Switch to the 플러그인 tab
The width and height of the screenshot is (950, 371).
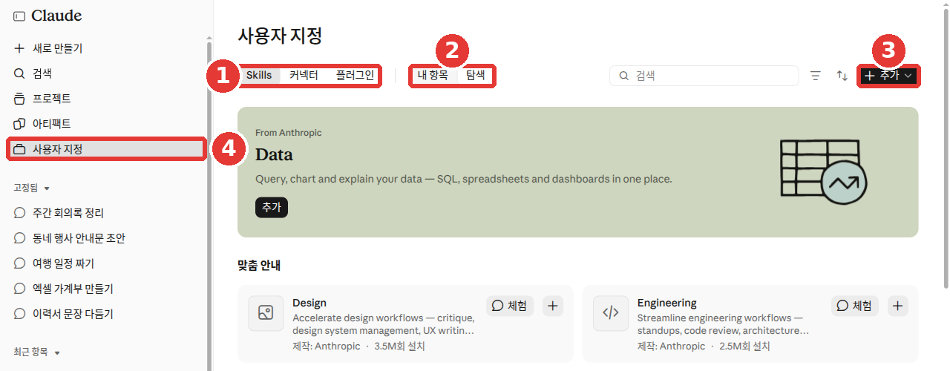pos(355,75)
